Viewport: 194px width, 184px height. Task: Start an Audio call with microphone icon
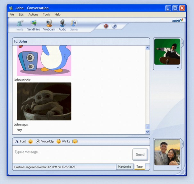tap(62, 25)
